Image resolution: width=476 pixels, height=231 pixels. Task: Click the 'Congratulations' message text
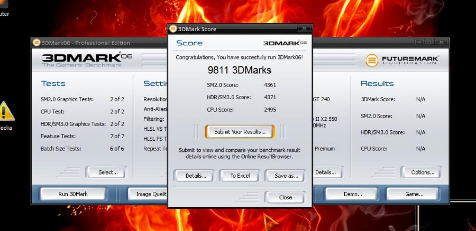pyautogui.click(x=239, y=57)
